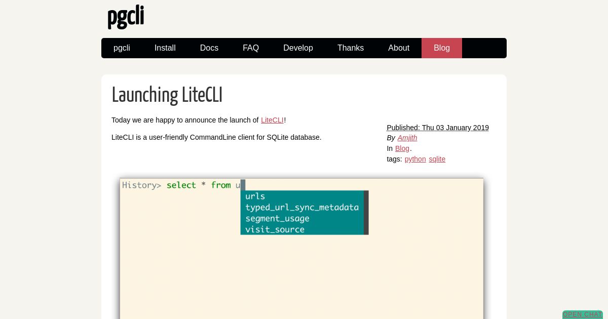Open the Thanks page

(x=351, y=48)
